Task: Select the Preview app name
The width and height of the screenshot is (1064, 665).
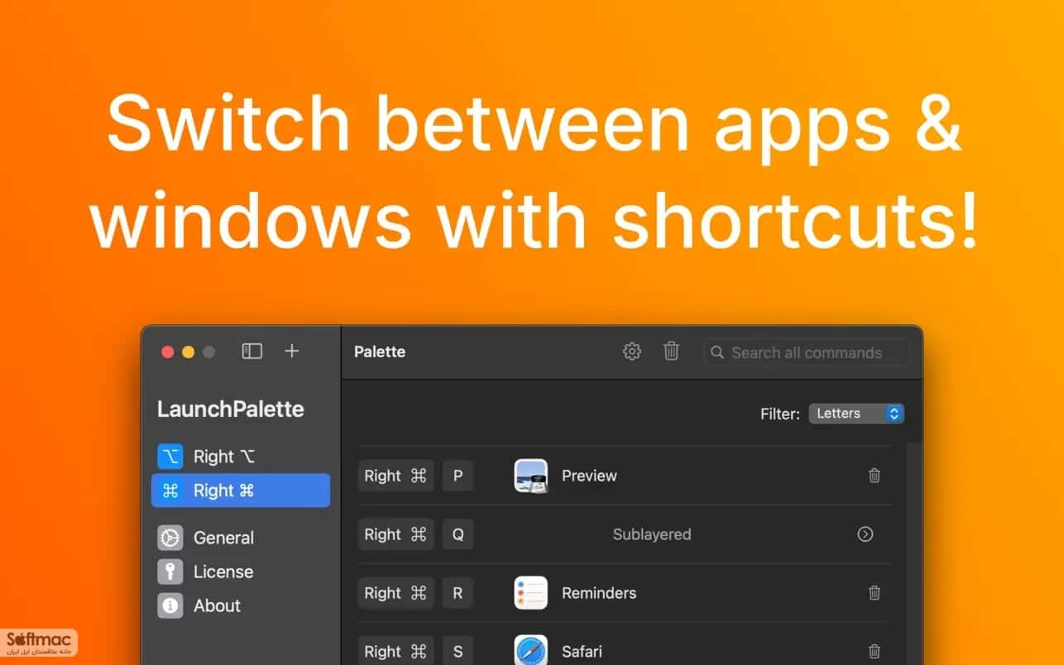Action: click(x=589, y=476)
